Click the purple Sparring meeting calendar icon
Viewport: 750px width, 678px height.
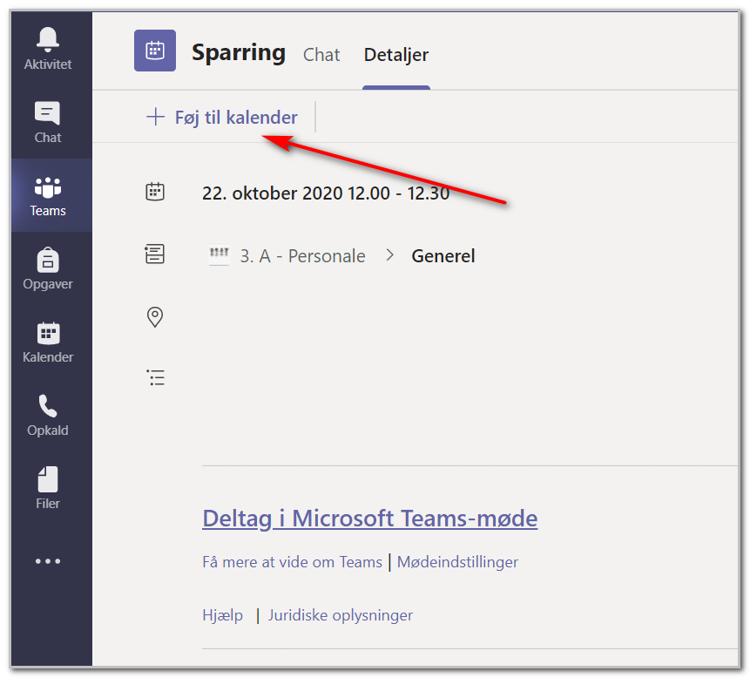(x=155, y=51)
